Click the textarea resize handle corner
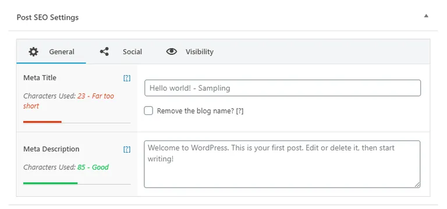This screenshot has height=209, width=447. [417, 185]
